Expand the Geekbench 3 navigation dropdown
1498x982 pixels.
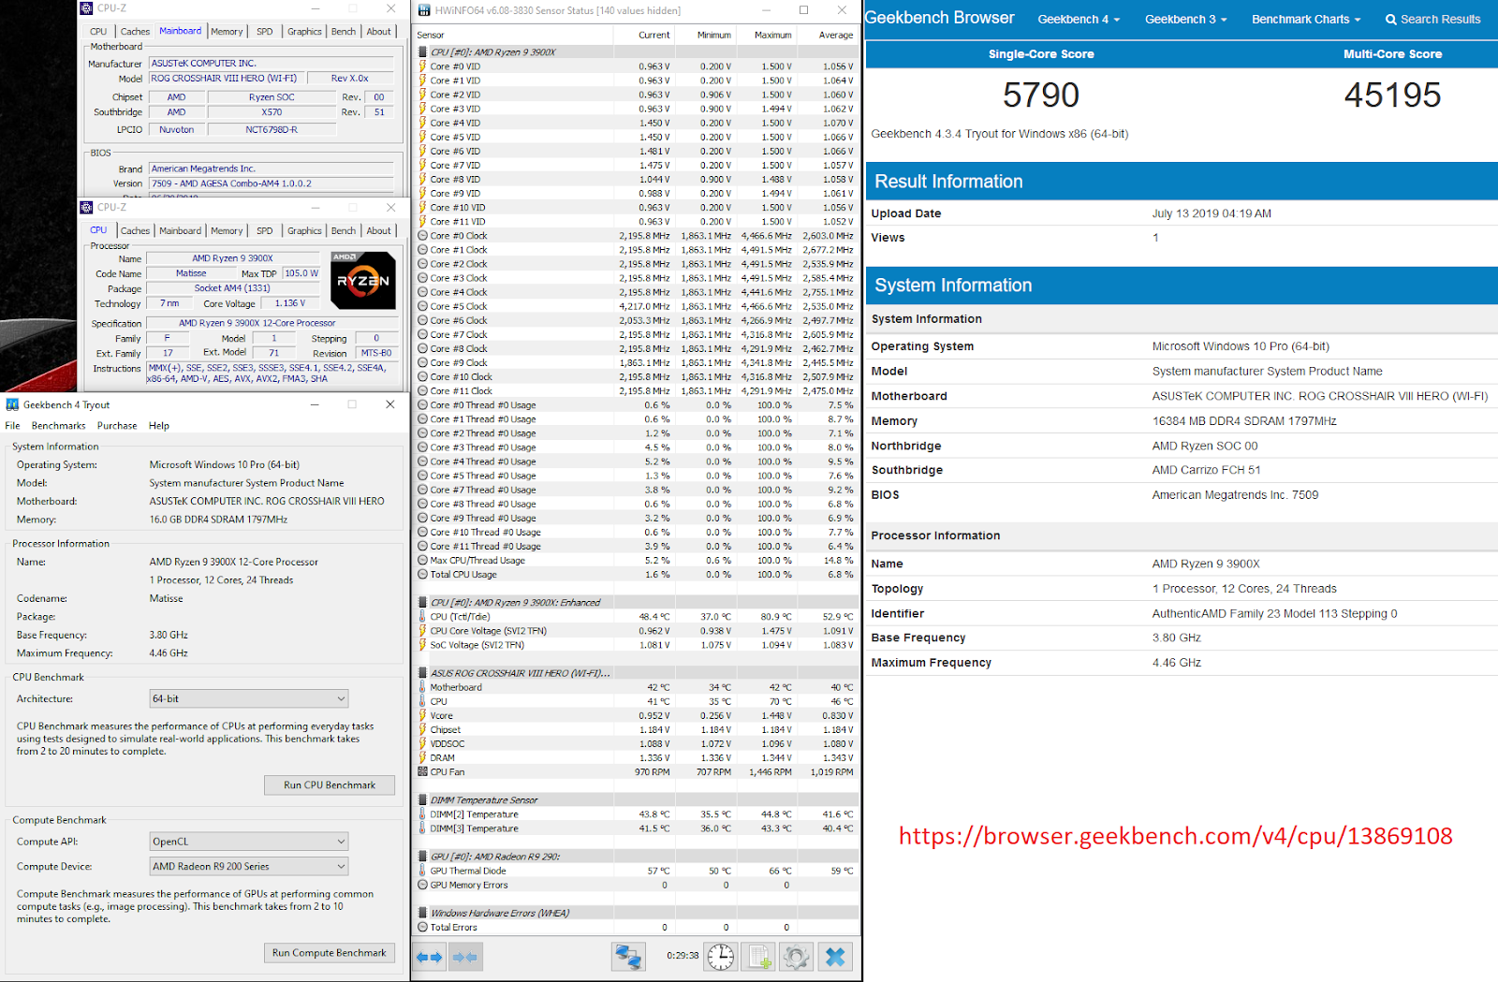[1185, 19]
